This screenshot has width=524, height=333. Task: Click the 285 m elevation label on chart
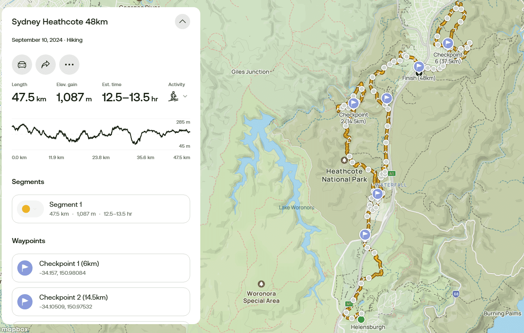tap(183, 122)
